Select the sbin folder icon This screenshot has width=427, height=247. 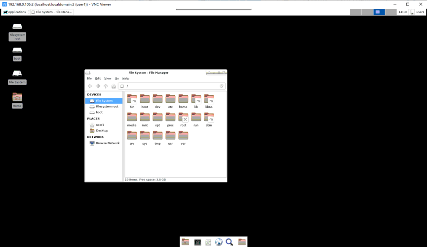[x=209, y=117]
